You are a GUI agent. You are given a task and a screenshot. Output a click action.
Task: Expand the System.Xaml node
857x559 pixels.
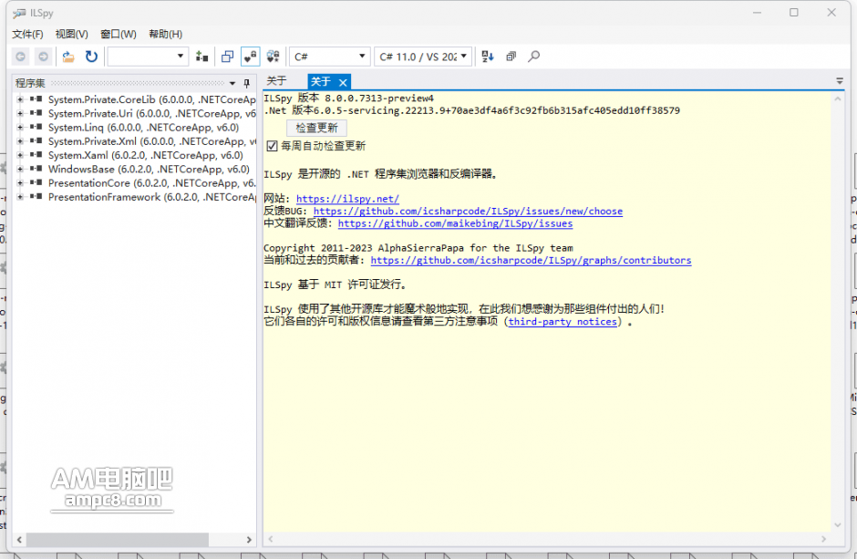(20, 155)
